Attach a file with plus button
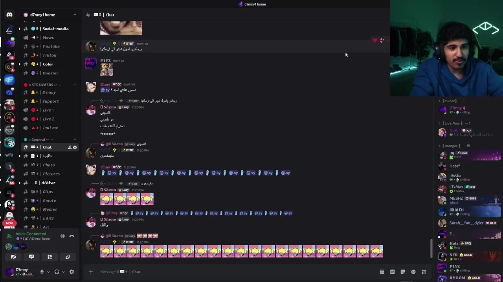 [91, 272]
